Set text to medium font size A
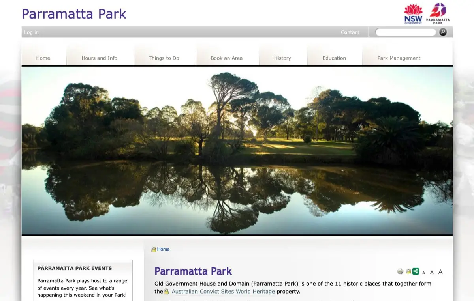This screenshot has height=301, width=474. (x=432, y=272)
